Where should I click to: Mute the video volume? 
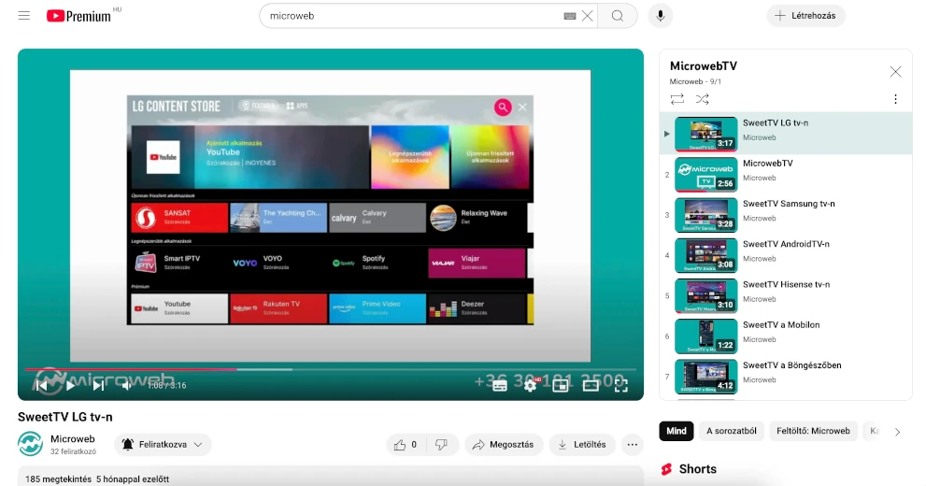point(126,386)
